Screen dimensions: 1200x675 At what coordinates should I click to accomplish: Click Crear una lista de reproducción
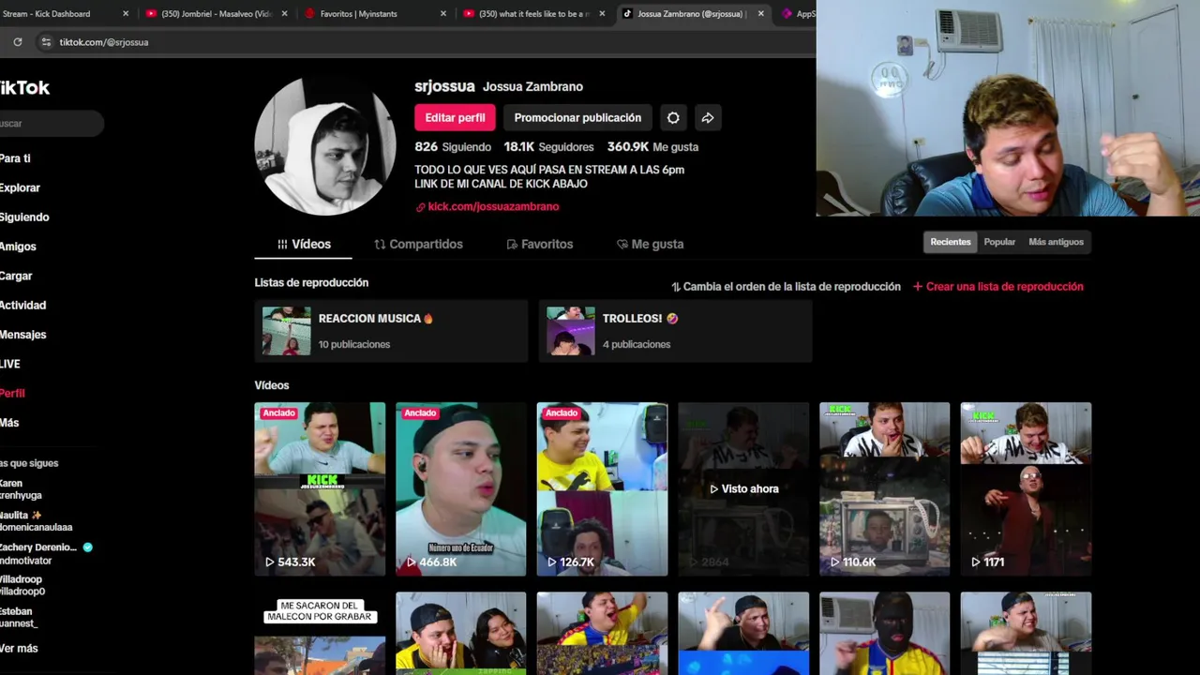coord(997,287)
